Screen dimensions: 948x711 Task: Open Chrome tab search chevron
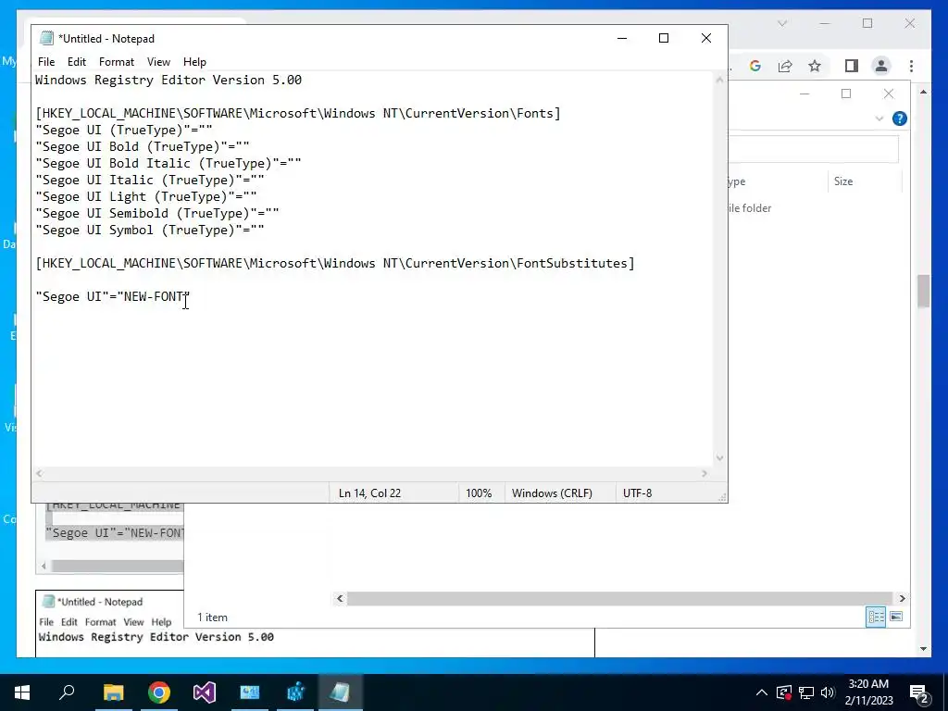pyautogui.click(x=782, y=23)
